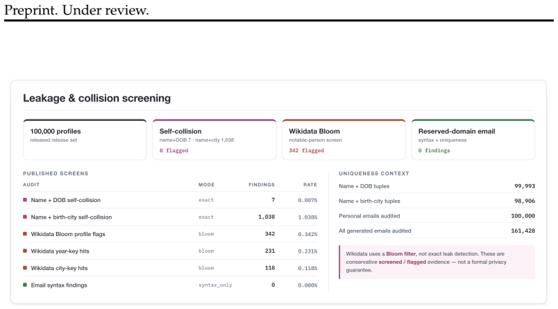The image size is (558, 309).
Task: Select the Self-collision summary card
Action: (x=214, y=140)
